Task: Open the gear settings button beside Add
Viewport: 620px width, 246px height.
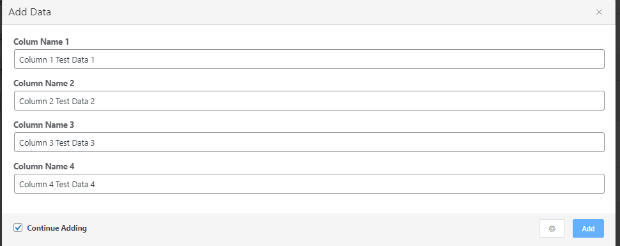Action: point(552,228)
